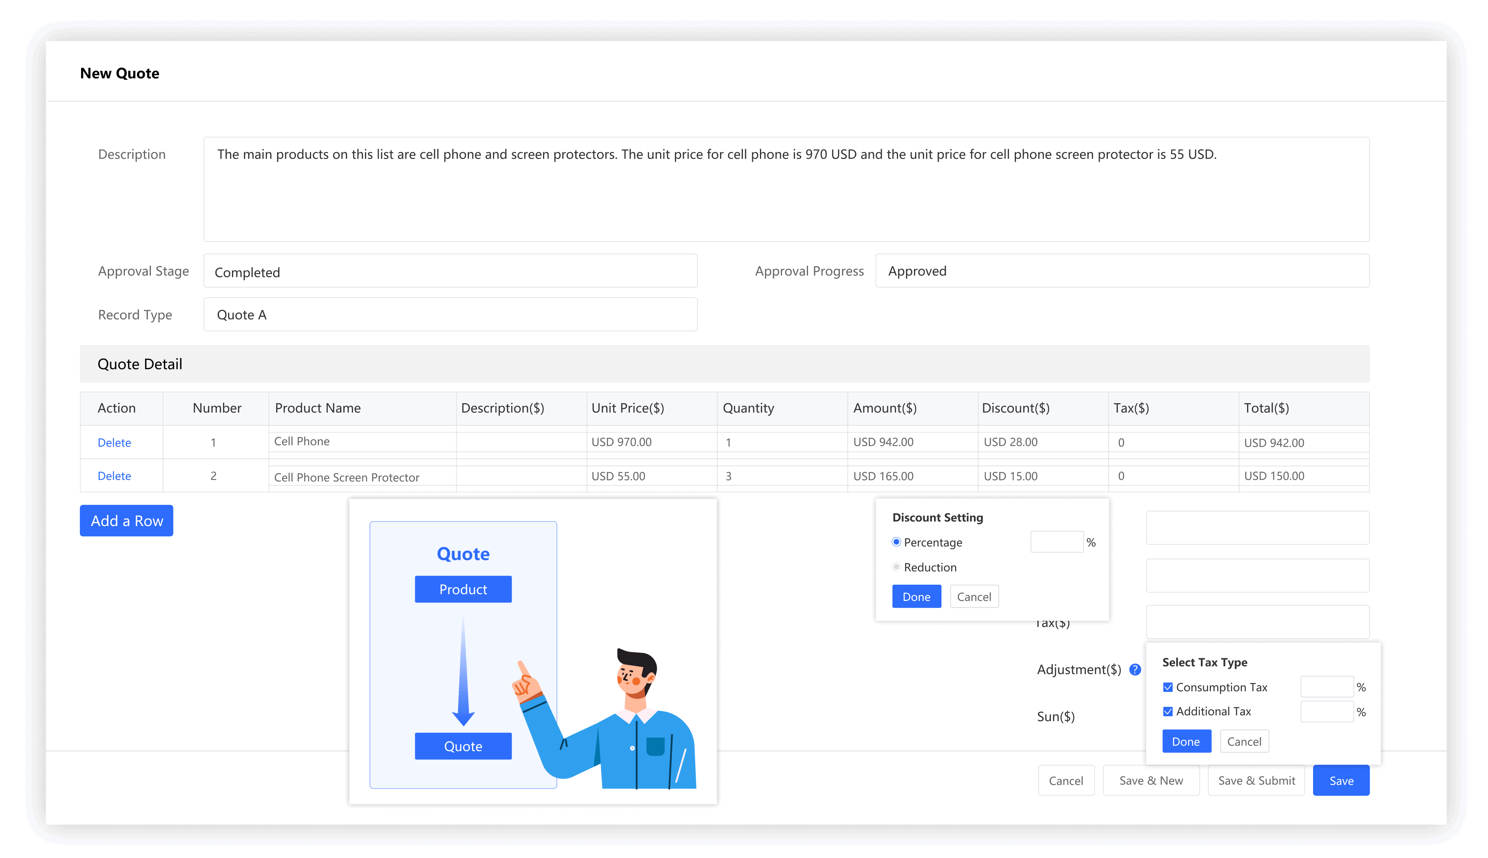
Task: Open the Approval Progress field showing Approved
Action: click(x=1121, y=271)
